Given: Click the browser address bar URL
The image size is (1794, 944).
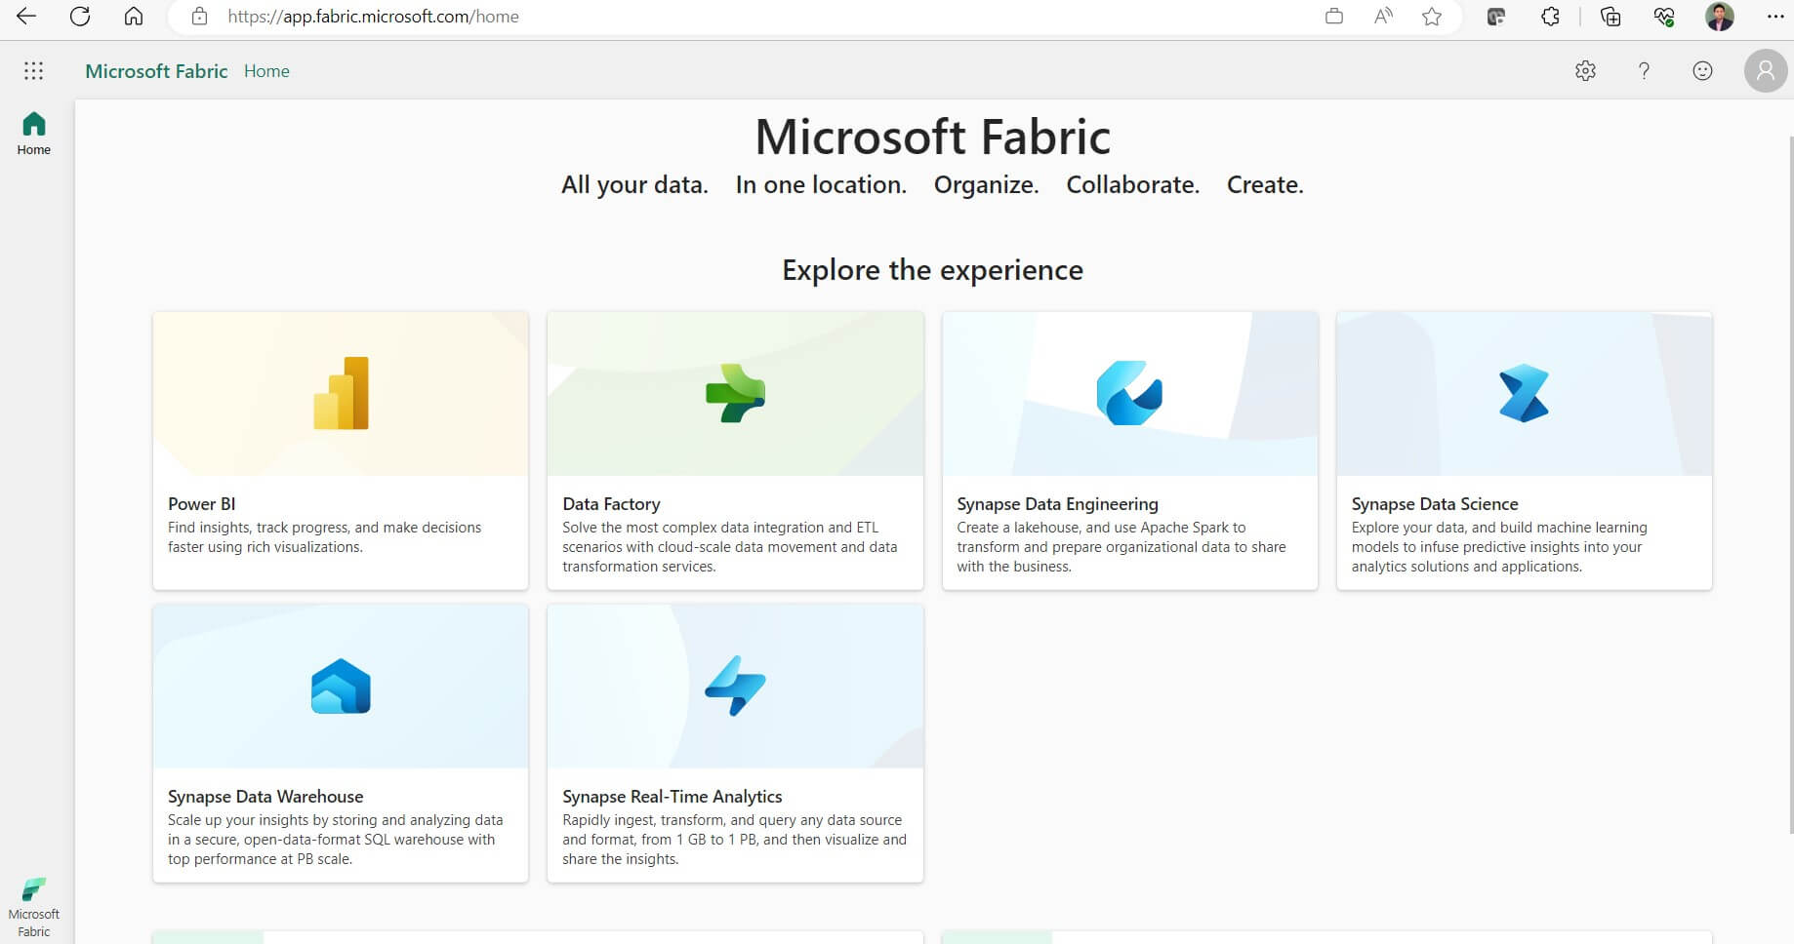Looking at the screenshot, I should [x=373, y=17].
